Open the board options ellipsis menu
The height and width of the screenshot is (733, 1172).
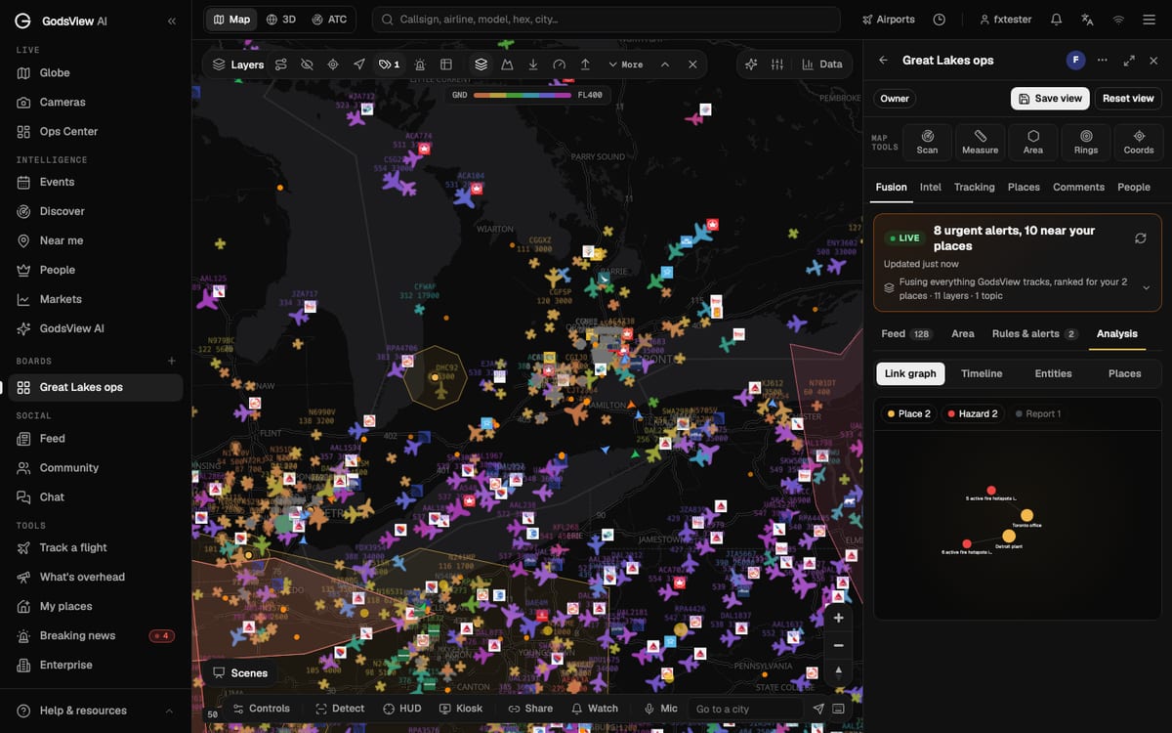(1103, 60)
